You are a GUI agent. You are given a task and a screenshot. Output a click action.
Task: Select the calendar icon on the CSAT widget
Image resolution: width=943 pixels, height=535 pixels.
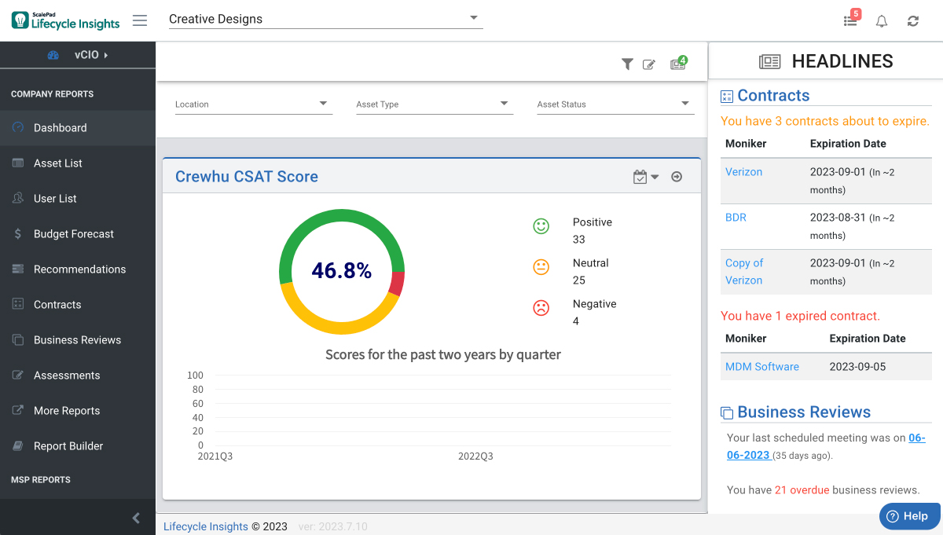(x=639, y=177)
